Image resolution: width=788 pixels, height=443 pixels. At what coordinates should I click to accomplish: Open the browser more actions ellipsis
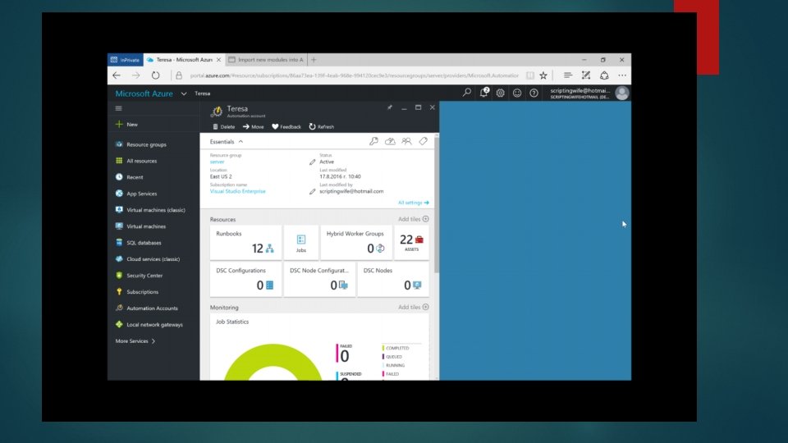(622, 75)
